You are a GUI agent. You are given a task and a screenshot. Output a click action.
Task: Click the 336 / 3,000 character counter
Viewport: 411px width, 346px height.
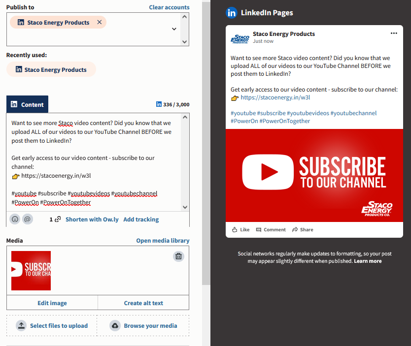pyautogui.click(x=173, y=104)
